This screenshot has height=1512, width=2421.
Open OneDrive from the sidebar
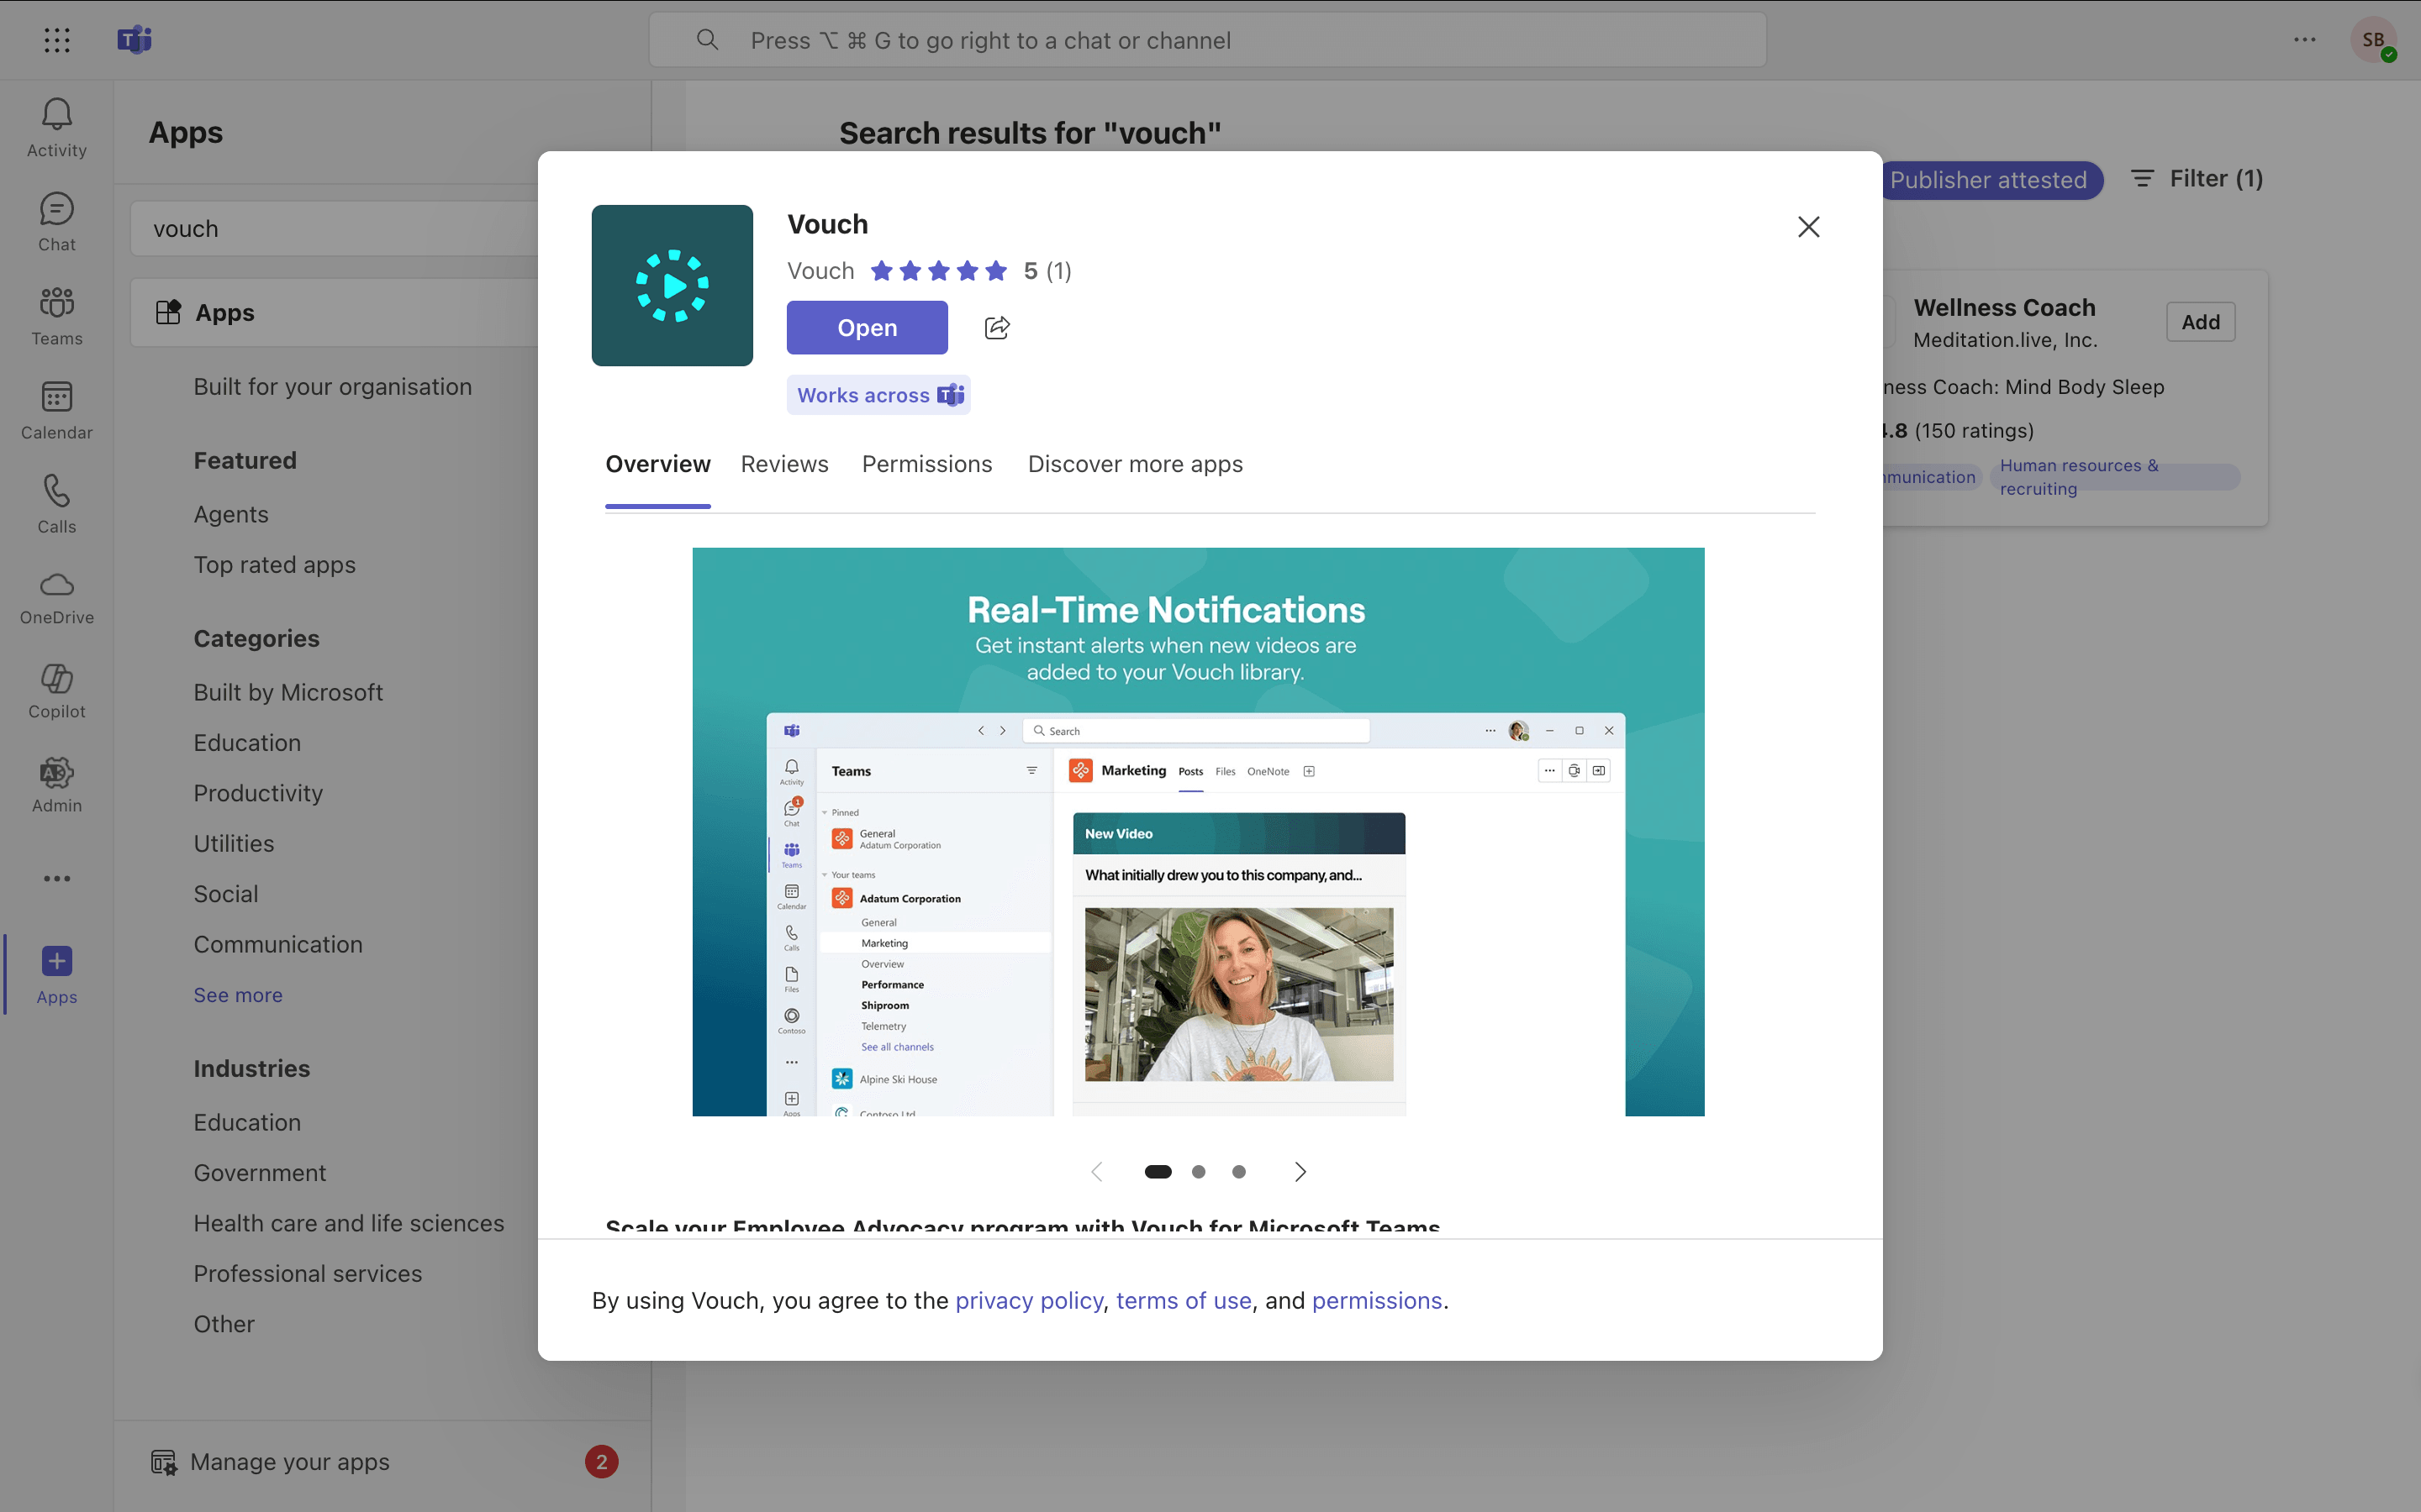pos(57,598)
